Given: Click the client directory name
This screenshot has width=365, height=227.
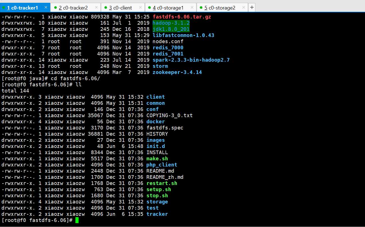Looking at the screenshot, I should (x=156, y=97).
